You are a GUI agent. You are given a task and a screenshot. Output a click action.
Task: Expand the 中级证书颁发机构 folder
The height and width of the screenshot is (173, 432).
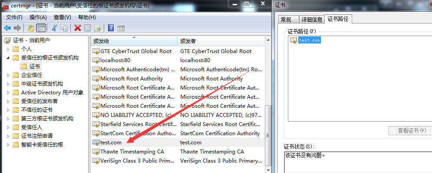pyautogui.click(x=8, y=84)
